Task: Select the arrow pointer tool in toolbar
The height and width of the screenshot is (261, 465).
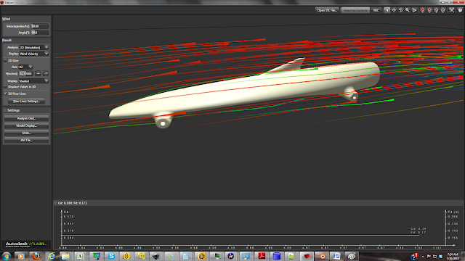Action: [387, 10]
